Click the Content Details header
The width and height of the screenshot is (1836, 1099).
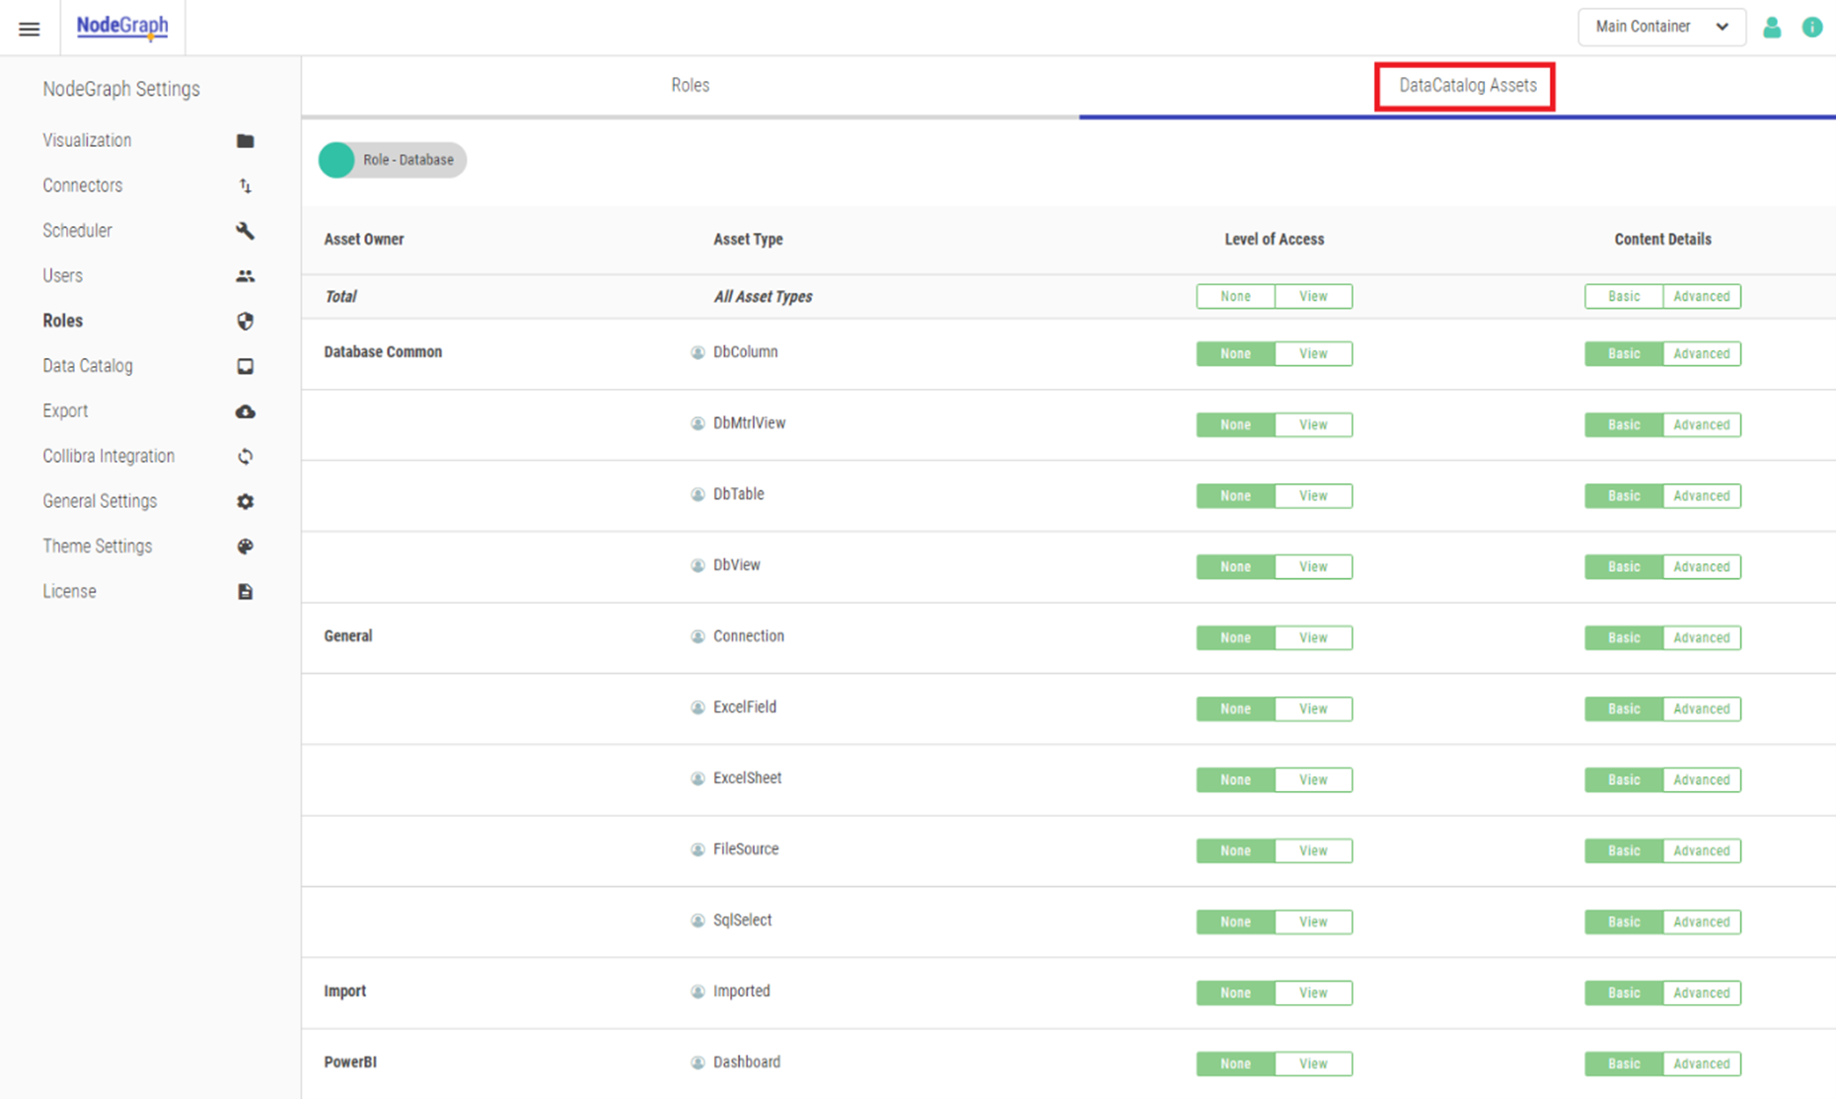(1663, 240)
